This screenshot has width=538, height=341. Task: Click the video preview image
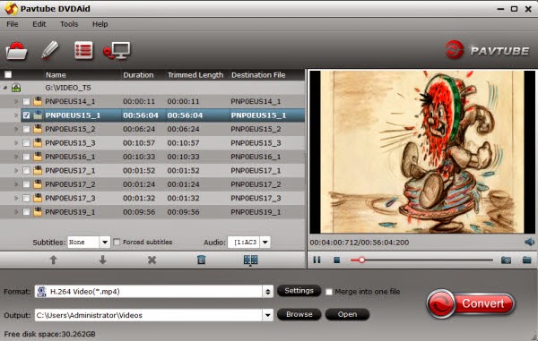tap(422, 152)
